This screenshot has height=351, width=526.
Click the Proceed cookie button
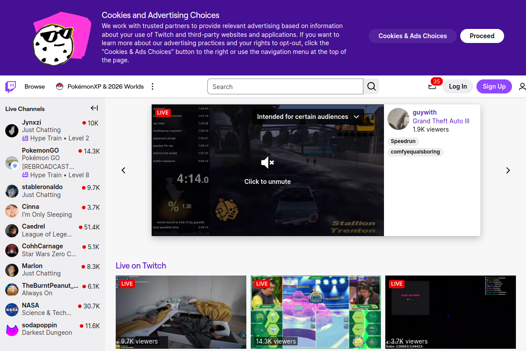click(482, 36)
